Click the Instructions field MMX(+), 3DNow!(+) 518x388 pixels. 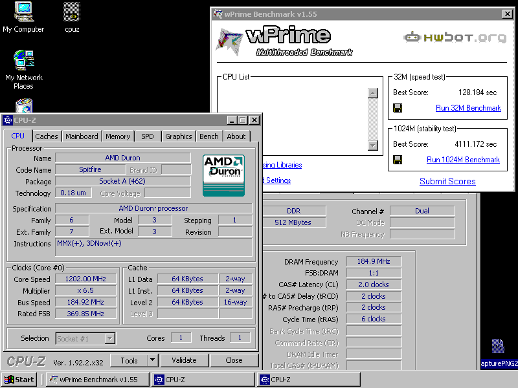(x=153, y=247)
